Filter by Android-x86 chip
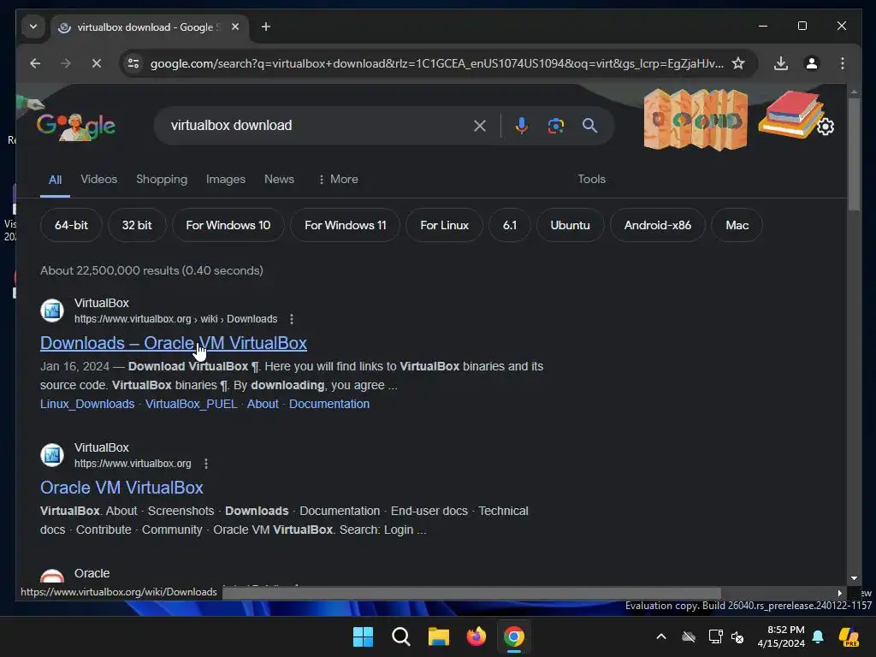Image resolution: width=876 pixels, height=657 pixels. pyautogui.click(x=658, y=225)
